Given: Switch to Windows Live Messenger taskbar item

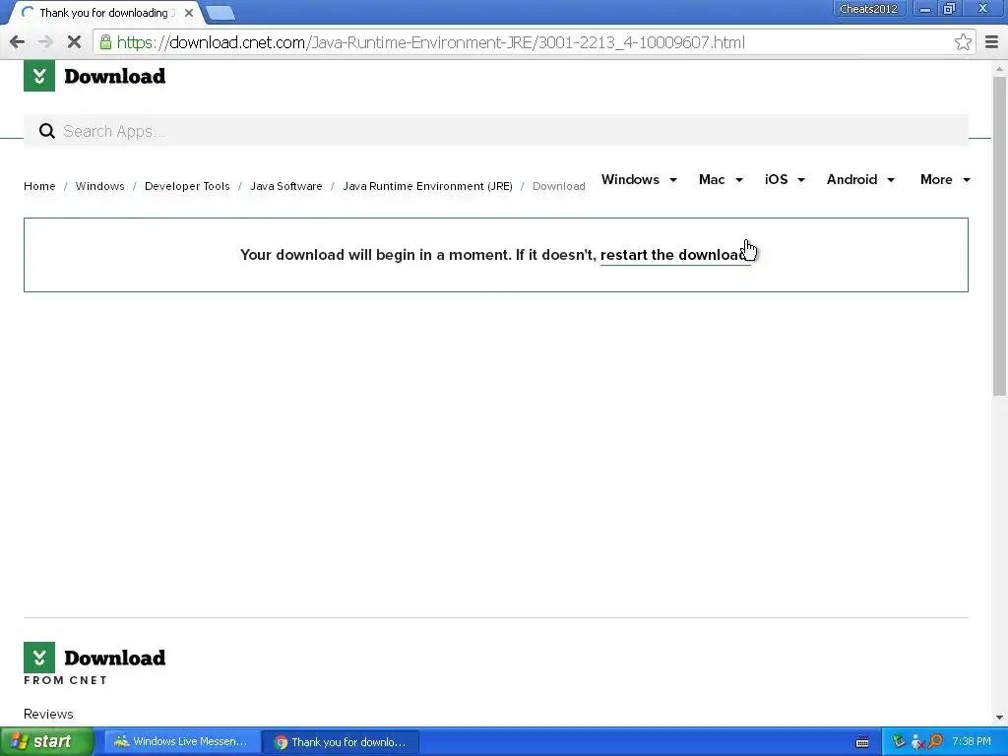Looking at the screenshot, I should tap(182, 741).
